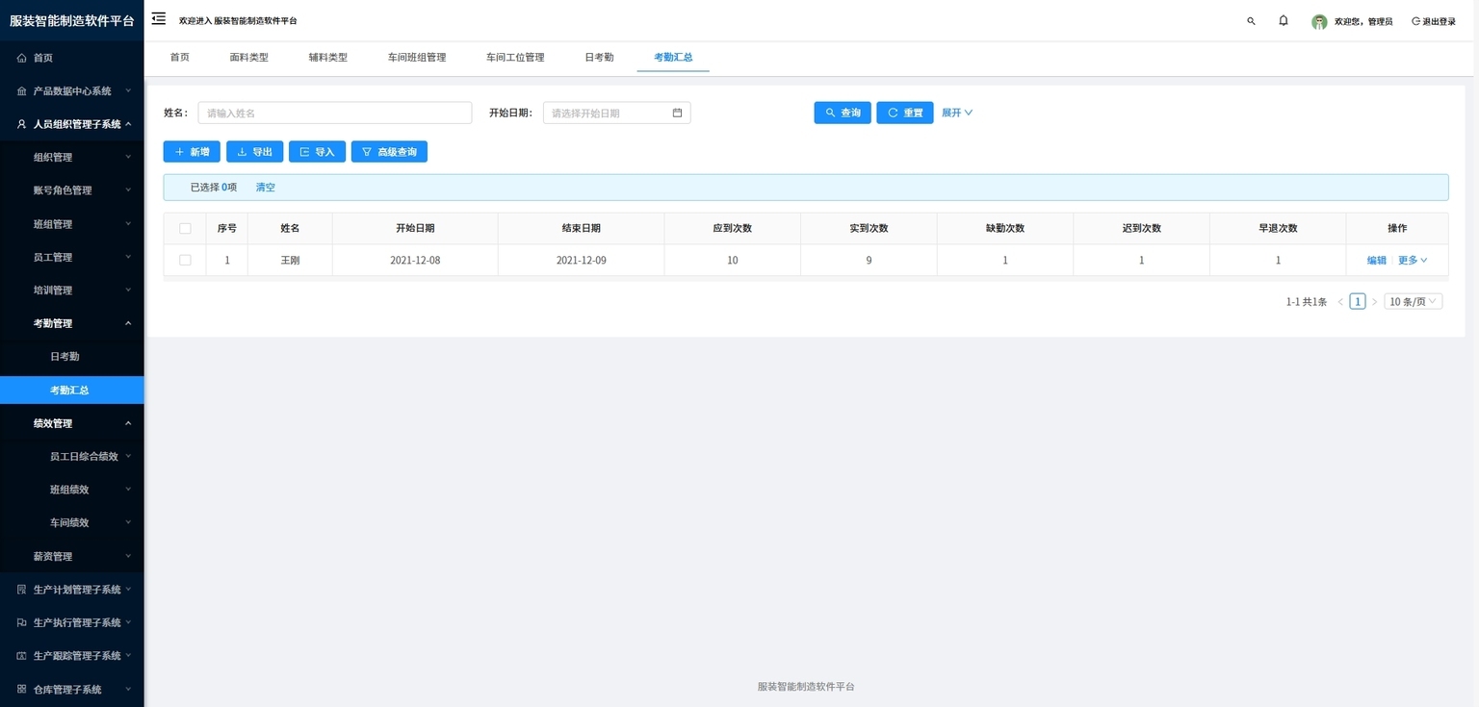Switch to the 车间班组管理 tab

point(417,58)
